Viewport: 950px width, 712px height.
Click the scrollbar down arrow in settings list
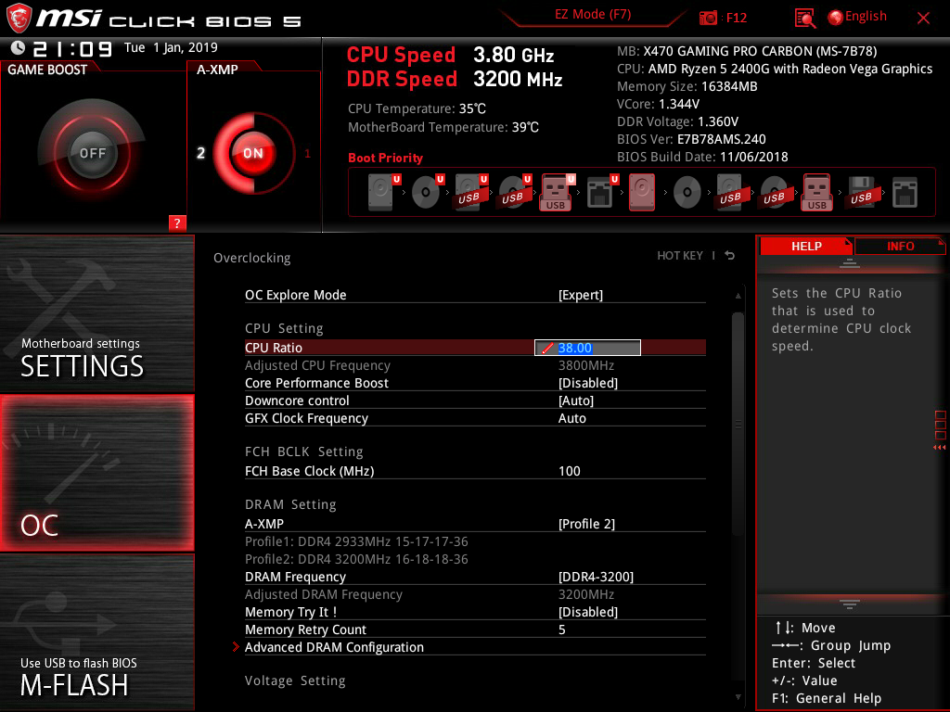tap(738, 697)
